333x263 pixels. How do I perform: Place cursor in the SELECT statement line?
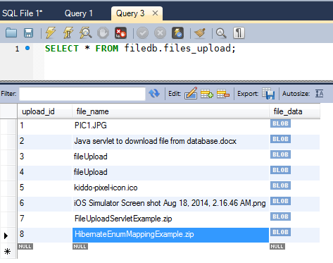click(x=140, y=49)
